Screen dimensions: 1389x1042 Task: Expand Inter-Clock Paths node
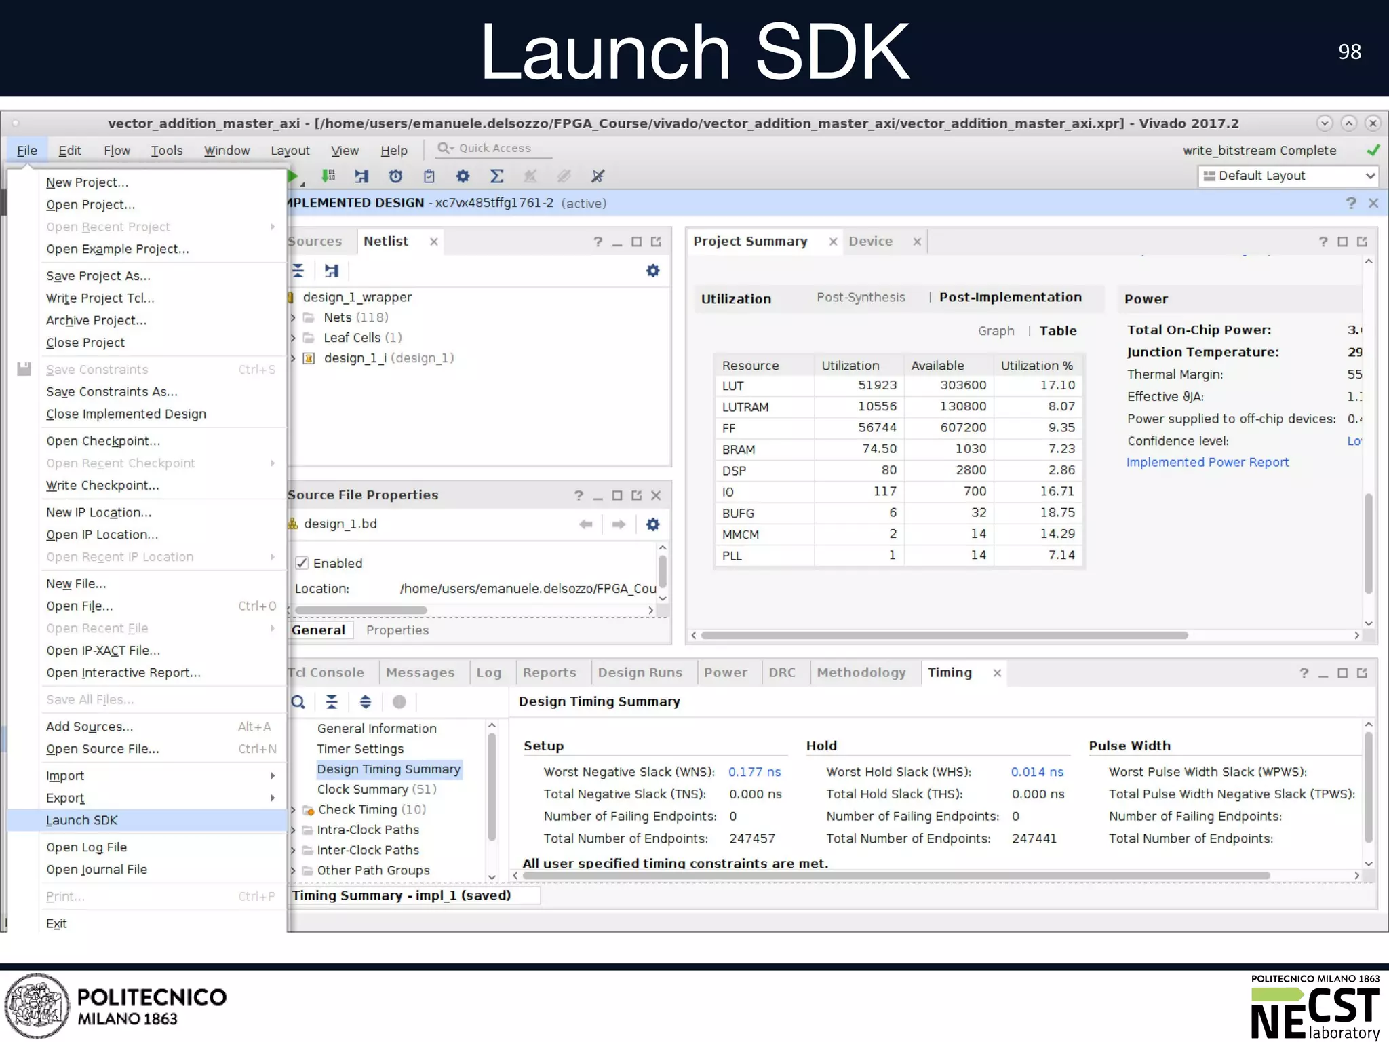tap(293, 851)
